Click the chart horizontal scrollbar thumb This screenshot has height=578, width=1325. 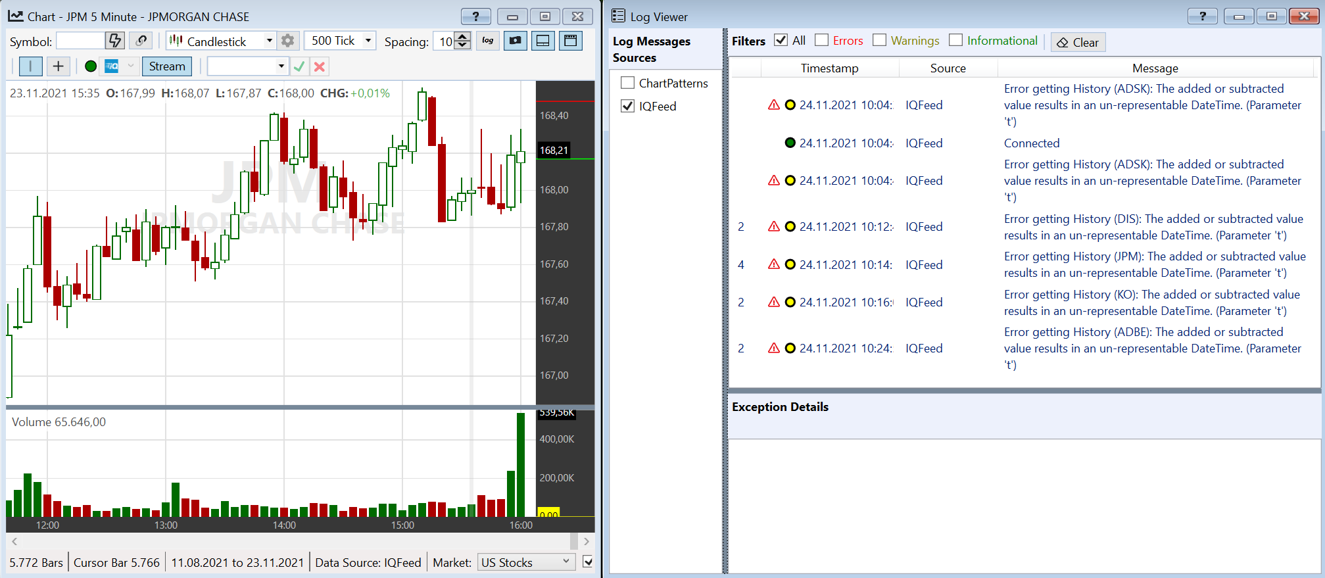[573, 541]
